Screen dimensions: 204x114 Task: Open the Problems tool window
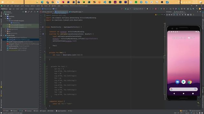click(14, 111)
